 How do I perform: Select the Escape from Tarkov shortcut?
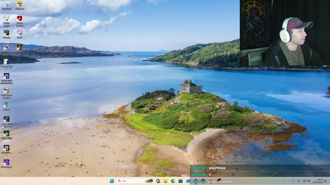tap(6, 122)
